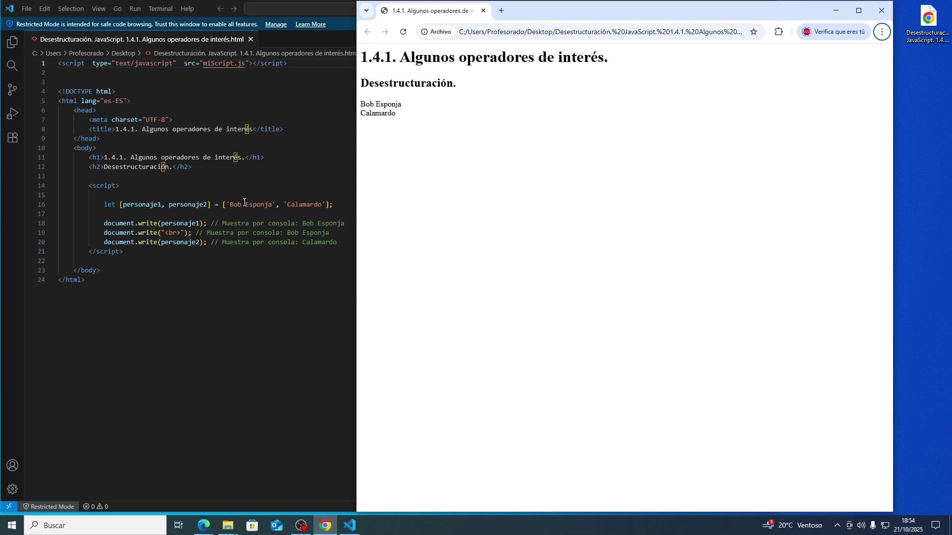The height and width of the screenshot is (535, 952).
Task: Show hidden system tray icons
Action: pyautogui.click(x=837, y=525)
